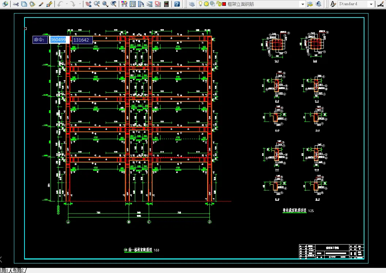Click the axis bubble B
The image size is (386, 273).
point(129,222)
